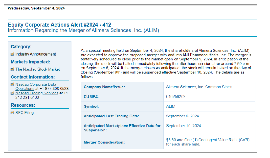Click bullet icon beside Industry Announcement
Viewport: 270px width, 158px height.
click(12, 54)
